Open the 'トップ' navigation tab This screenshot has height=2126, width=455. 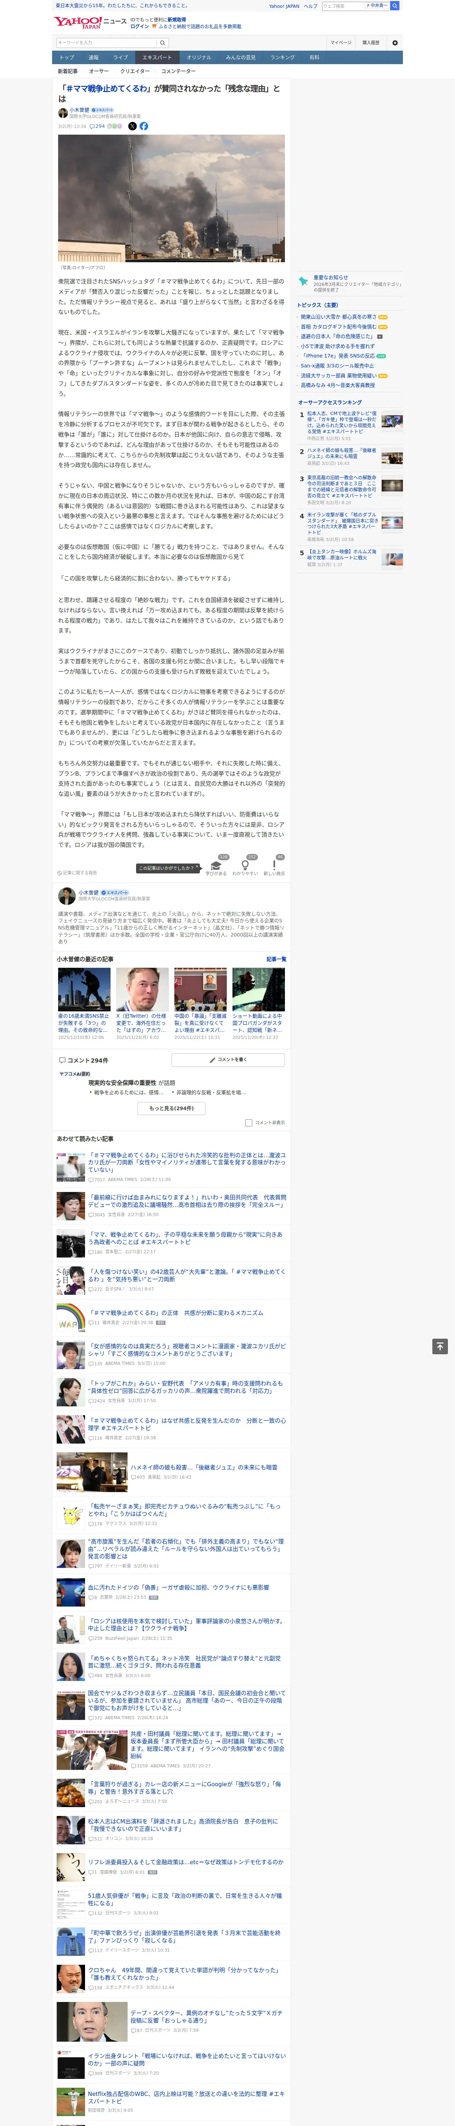tap(67, 58)
